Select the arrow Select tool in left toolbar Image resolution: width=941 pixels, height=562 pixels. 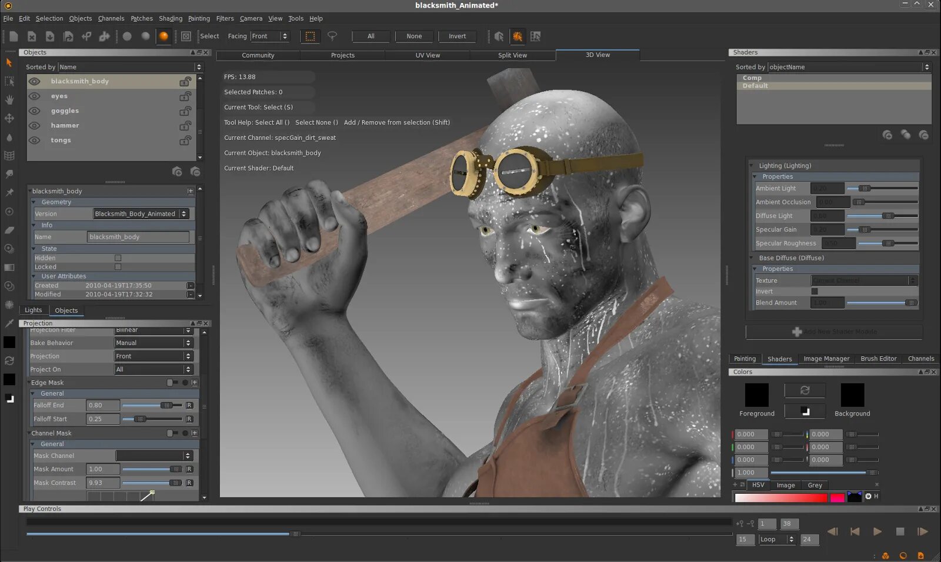click(x=9, y=62)
